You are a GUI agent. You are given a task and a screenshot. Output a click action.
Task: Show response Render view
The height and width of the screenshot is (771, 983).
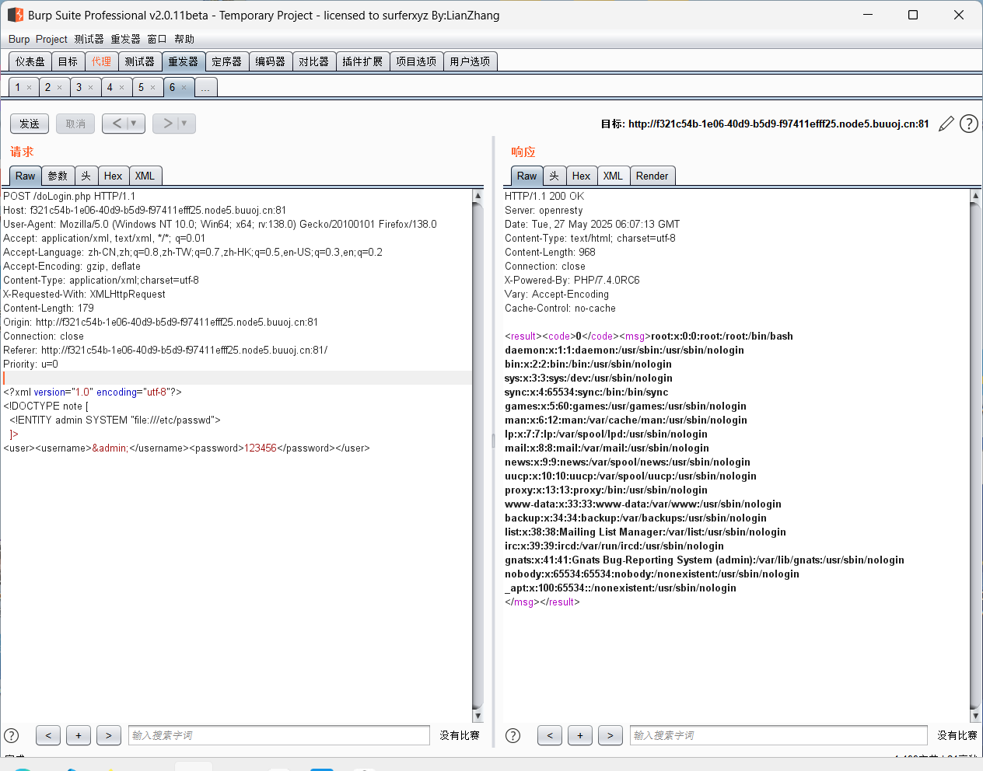(652, 176)
